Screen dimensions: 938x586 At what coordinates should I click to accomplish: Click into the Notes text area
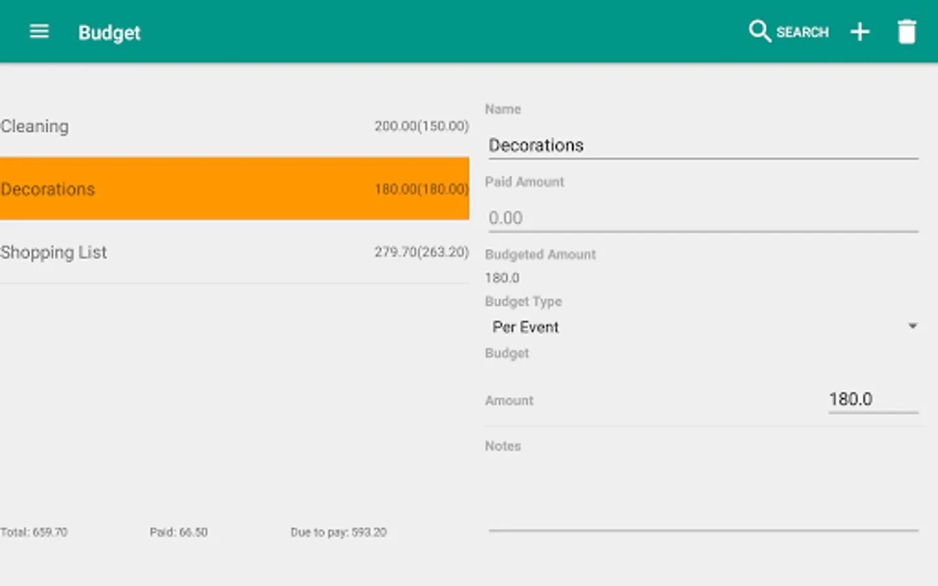pyautogui.click(x=703, y=495)
